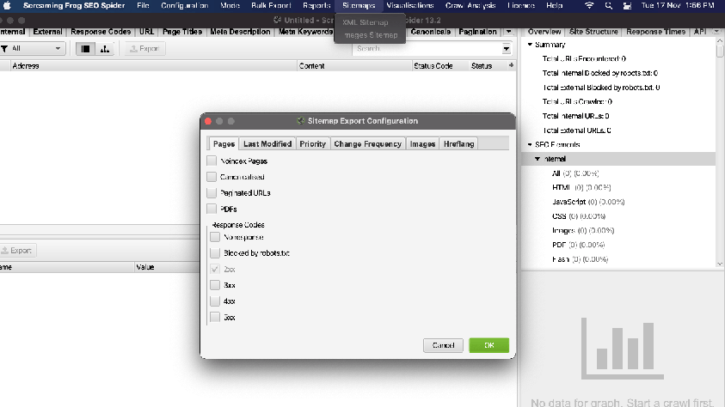Enable No response checkbox

tap(215, 237)
